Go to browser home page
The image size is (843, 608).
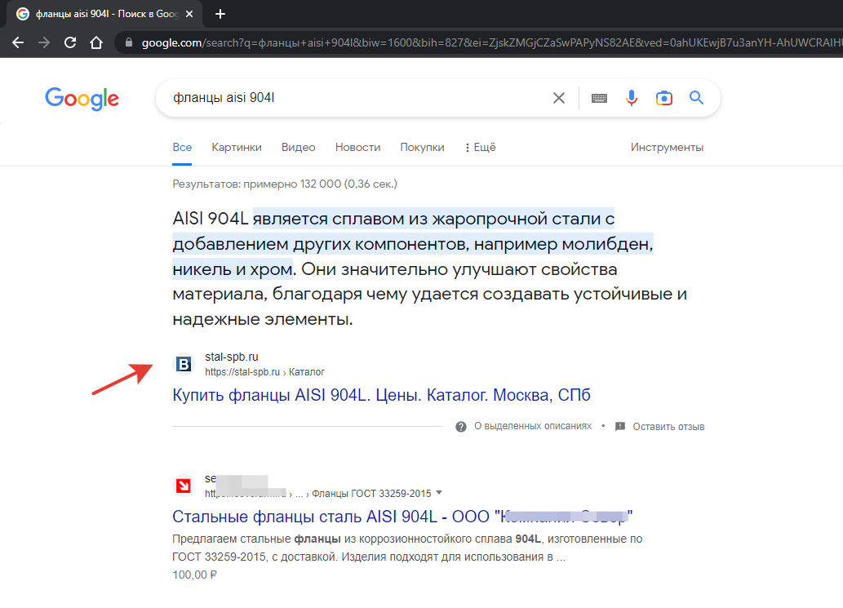[96, 42]
